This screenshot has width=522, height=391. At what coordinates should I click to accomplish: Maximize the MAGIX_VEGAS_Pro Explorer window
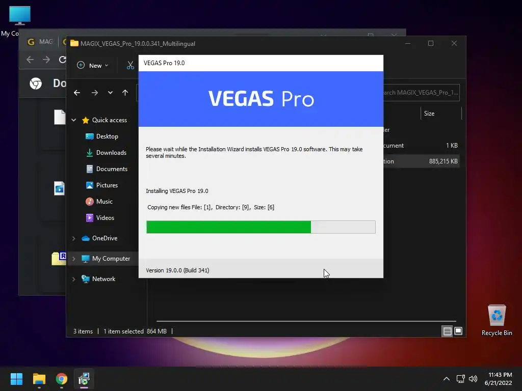pos(431,44)
